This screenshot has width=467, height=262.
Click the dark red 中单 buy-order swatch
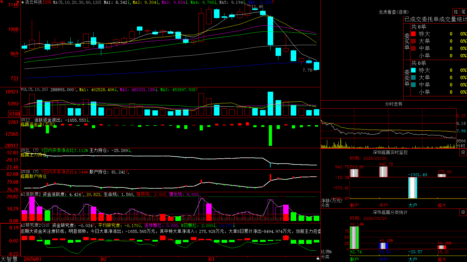tap(413, 48)
